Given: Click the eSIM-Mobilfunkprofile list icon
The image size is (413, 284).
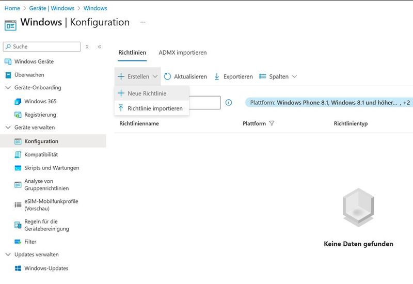Looking at the screenshot, I should click(18, 204).
